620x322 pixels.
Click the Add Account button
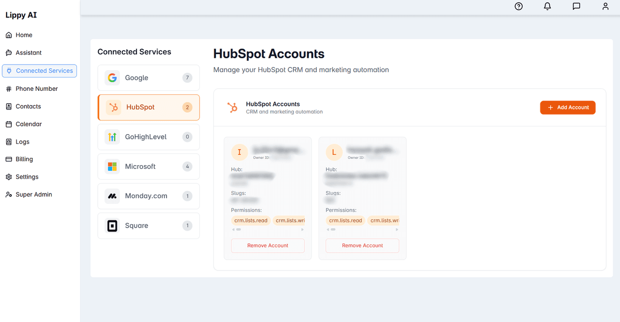click(568, 107)
